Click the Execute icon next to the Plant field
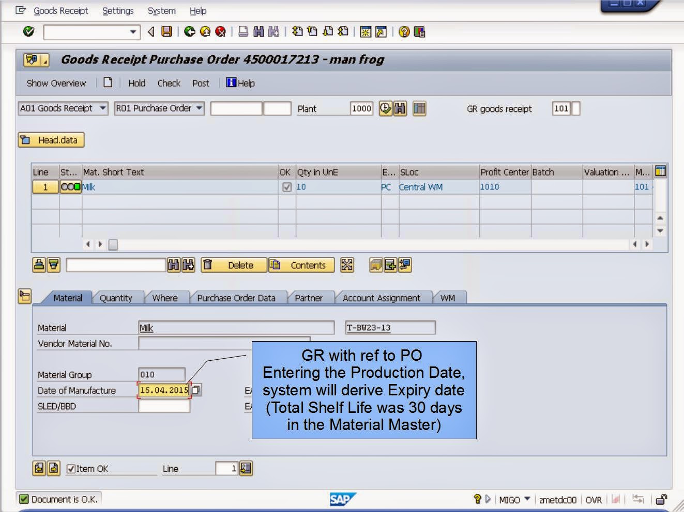This screenshot has width=684, height=512. tap(386, 108)
